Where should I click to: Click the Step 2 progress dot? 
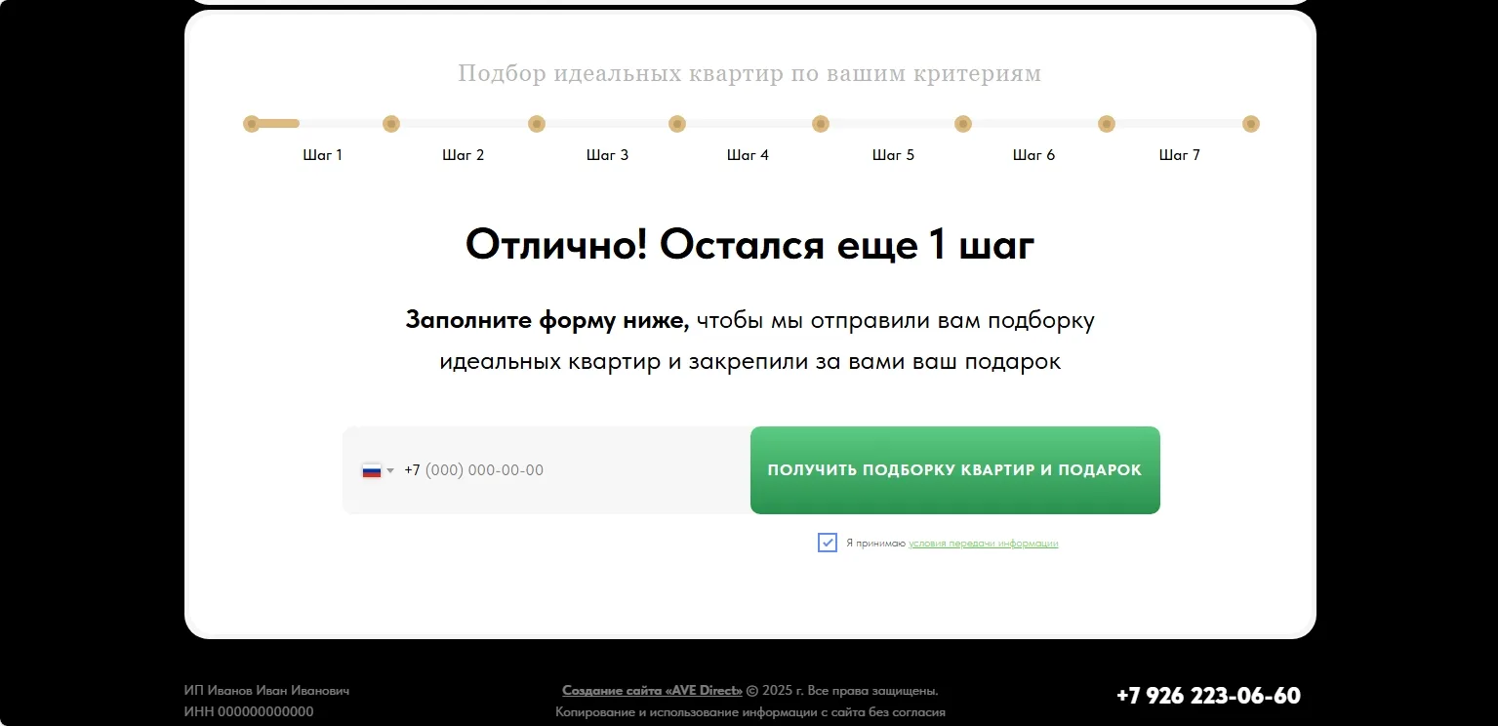391,124
